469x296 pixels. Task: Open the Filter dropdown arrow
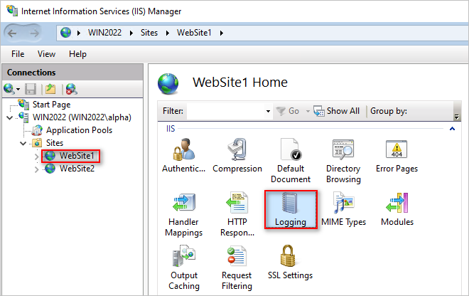268,111
